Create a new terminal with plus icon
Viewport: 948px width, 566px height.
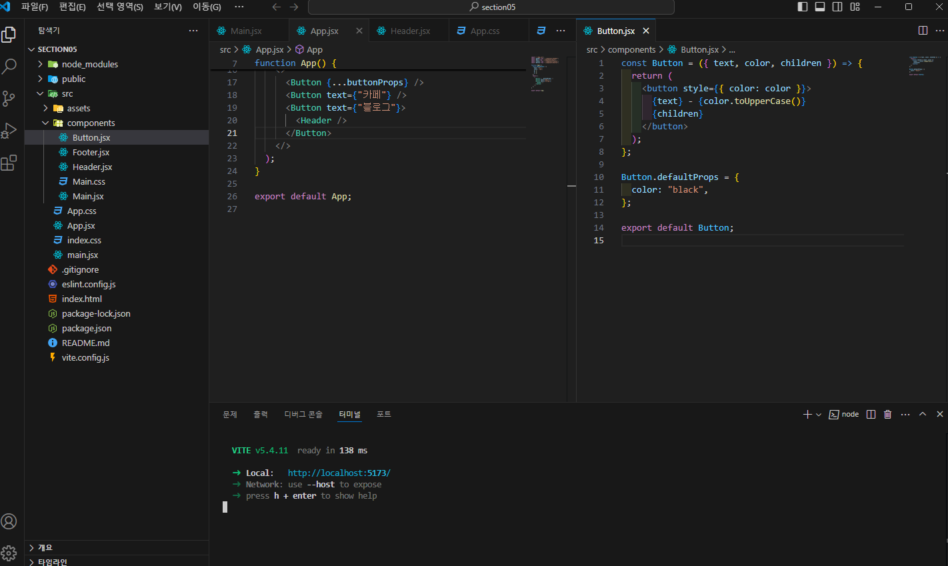[x=807, y=414]
